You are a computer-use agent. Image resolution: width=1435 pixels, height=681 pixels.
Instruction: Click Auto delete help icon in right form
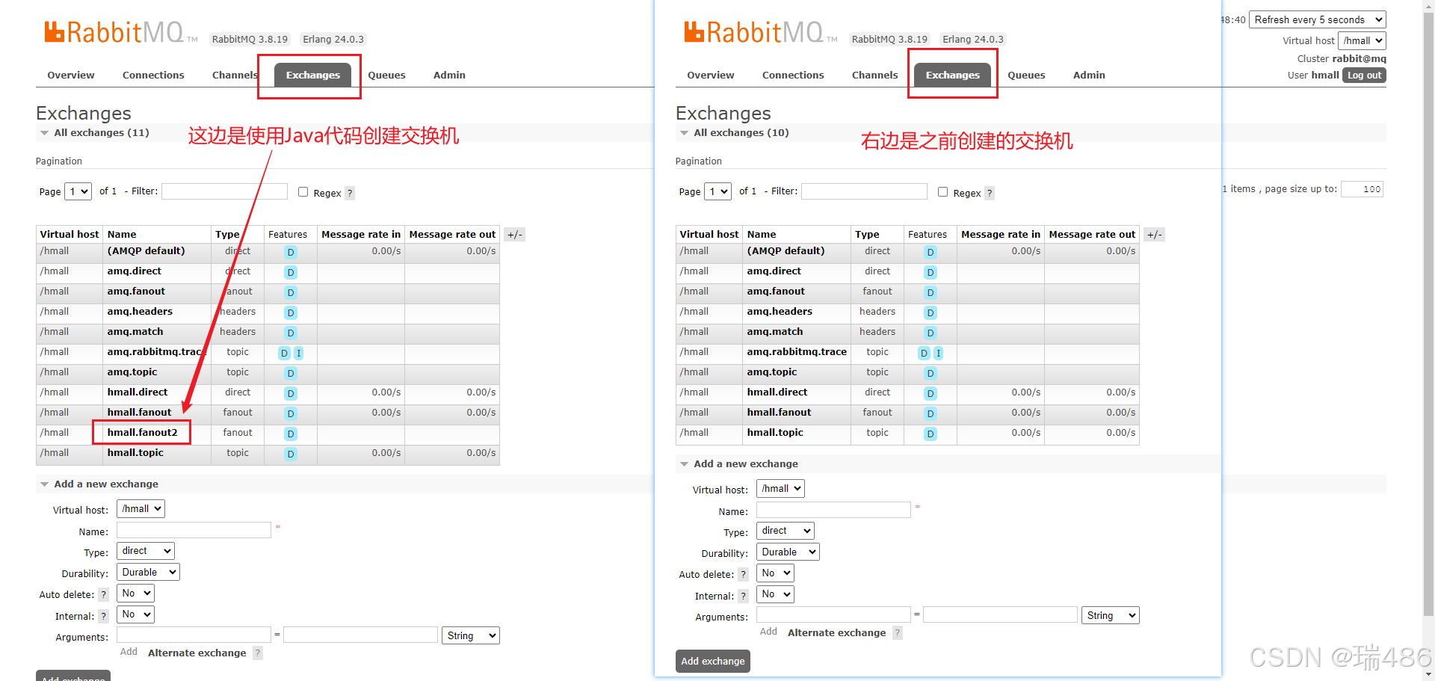point(744,575)
